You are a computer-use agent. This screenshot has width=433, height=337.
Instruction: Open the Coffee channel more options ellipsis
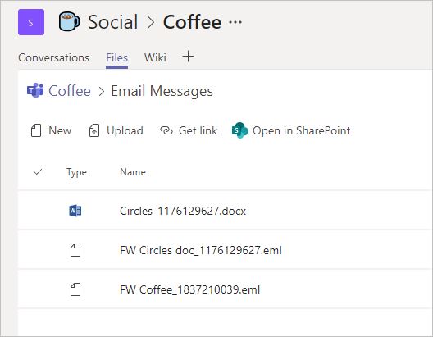235,22
